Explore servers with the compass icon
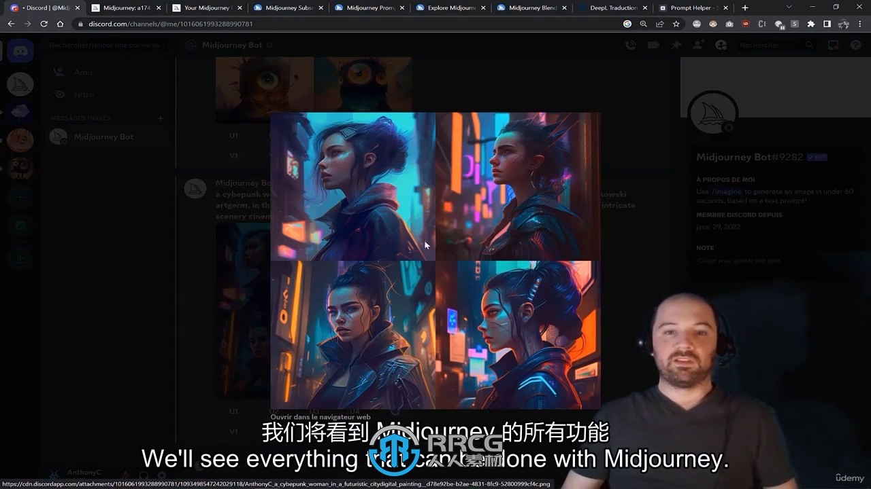The image size is (871, 489). click(x=20, y=226)
